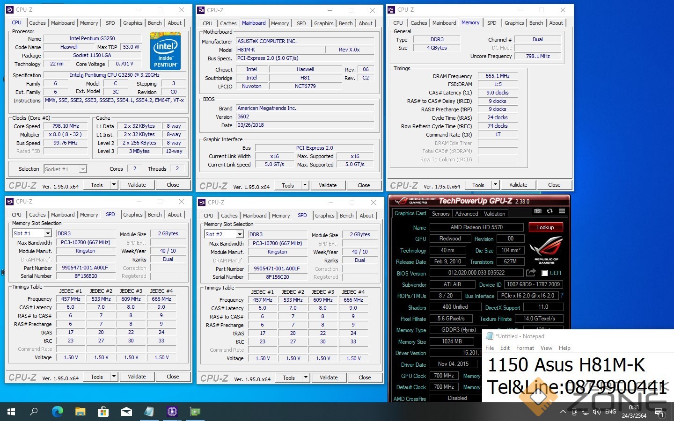
Task: Take a screenshot with GPU-Z camera icon
Action: click(x=538, y=211)
